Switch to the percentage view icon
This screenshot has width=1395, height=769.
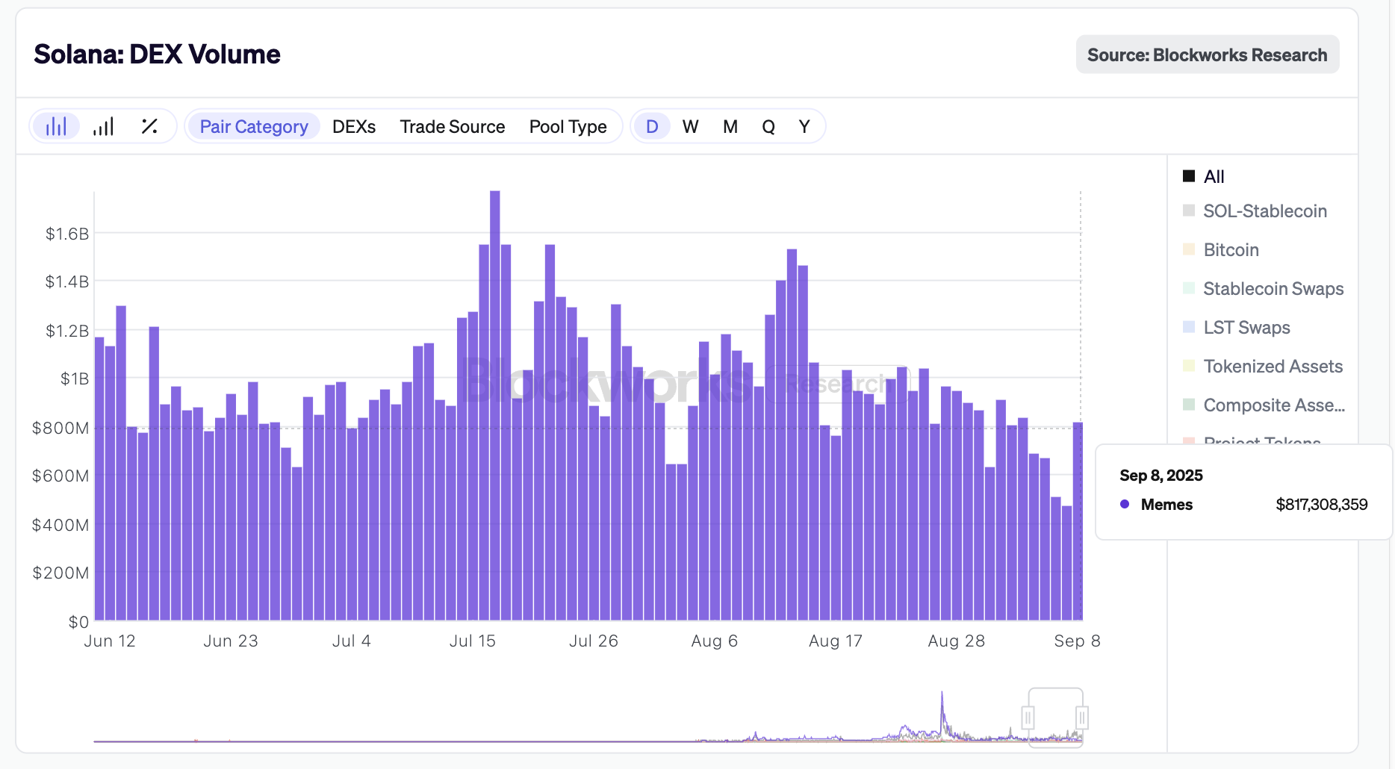coord(149,125)
